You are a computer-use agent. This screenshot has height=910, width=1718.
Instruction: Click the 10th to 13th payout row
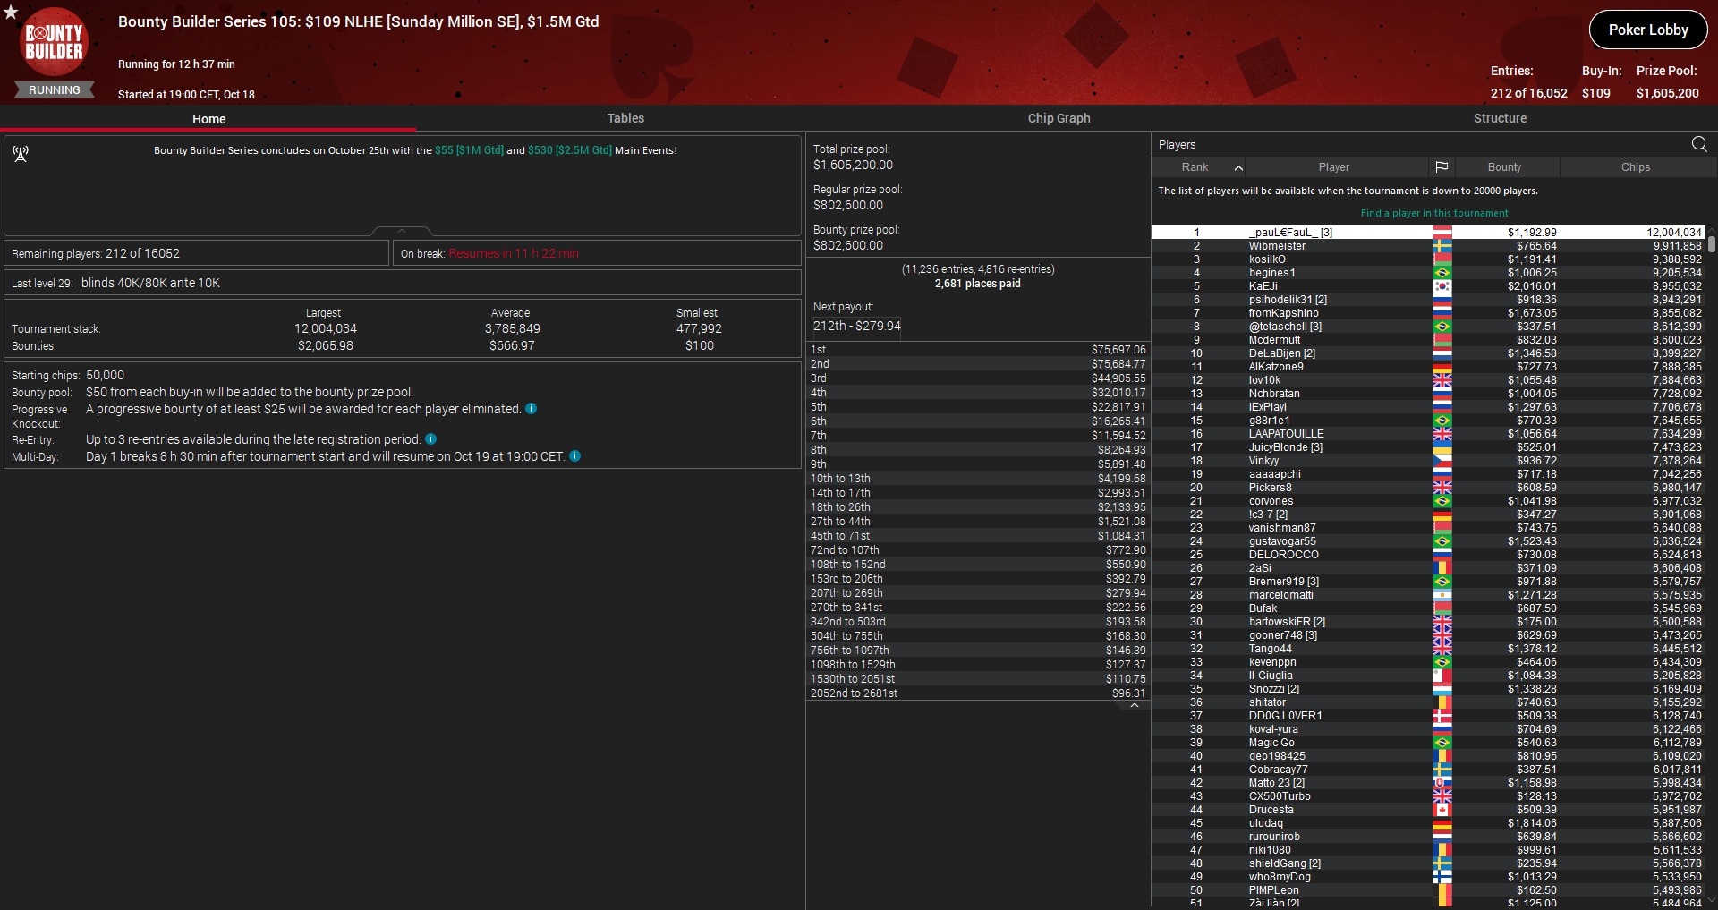(978, 479)
